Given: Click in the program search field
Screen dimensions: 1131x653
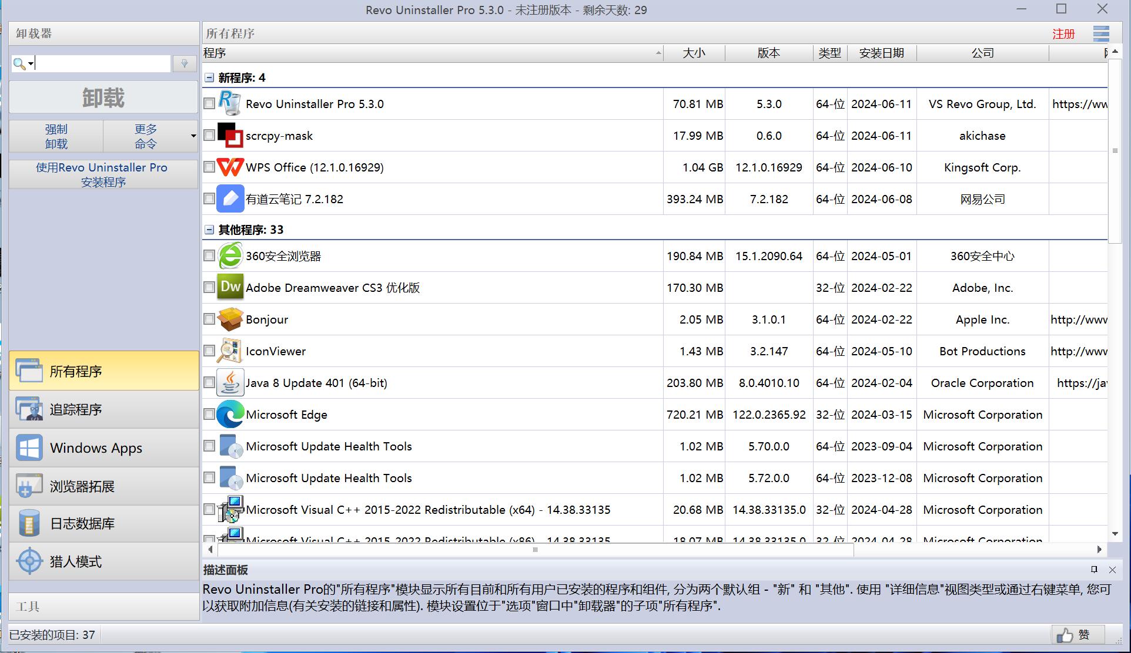Looking at the screenshot, I should (x=103, y=63).
